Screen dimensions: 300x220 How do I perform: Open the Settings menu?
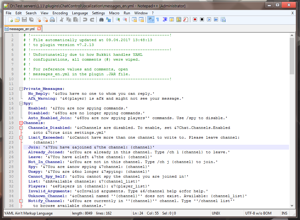coord(98,13)
